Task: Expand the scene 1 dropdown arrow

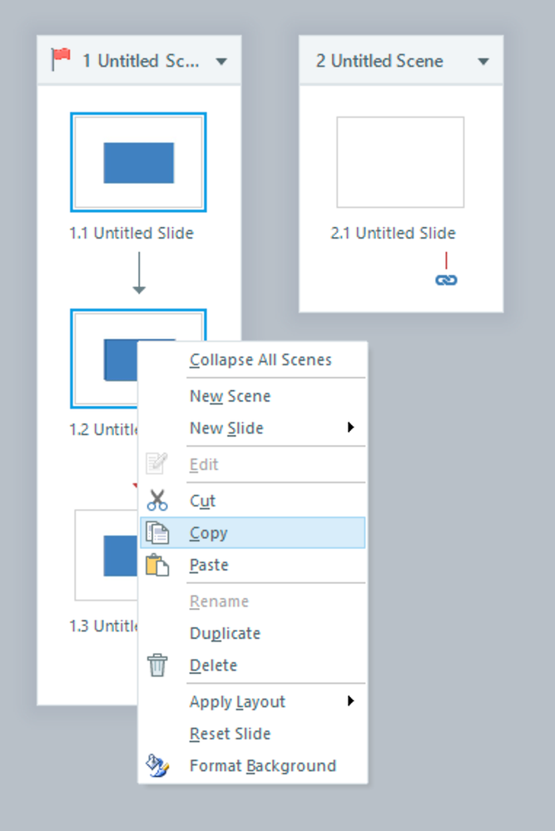Action: (x=221, y=61)
